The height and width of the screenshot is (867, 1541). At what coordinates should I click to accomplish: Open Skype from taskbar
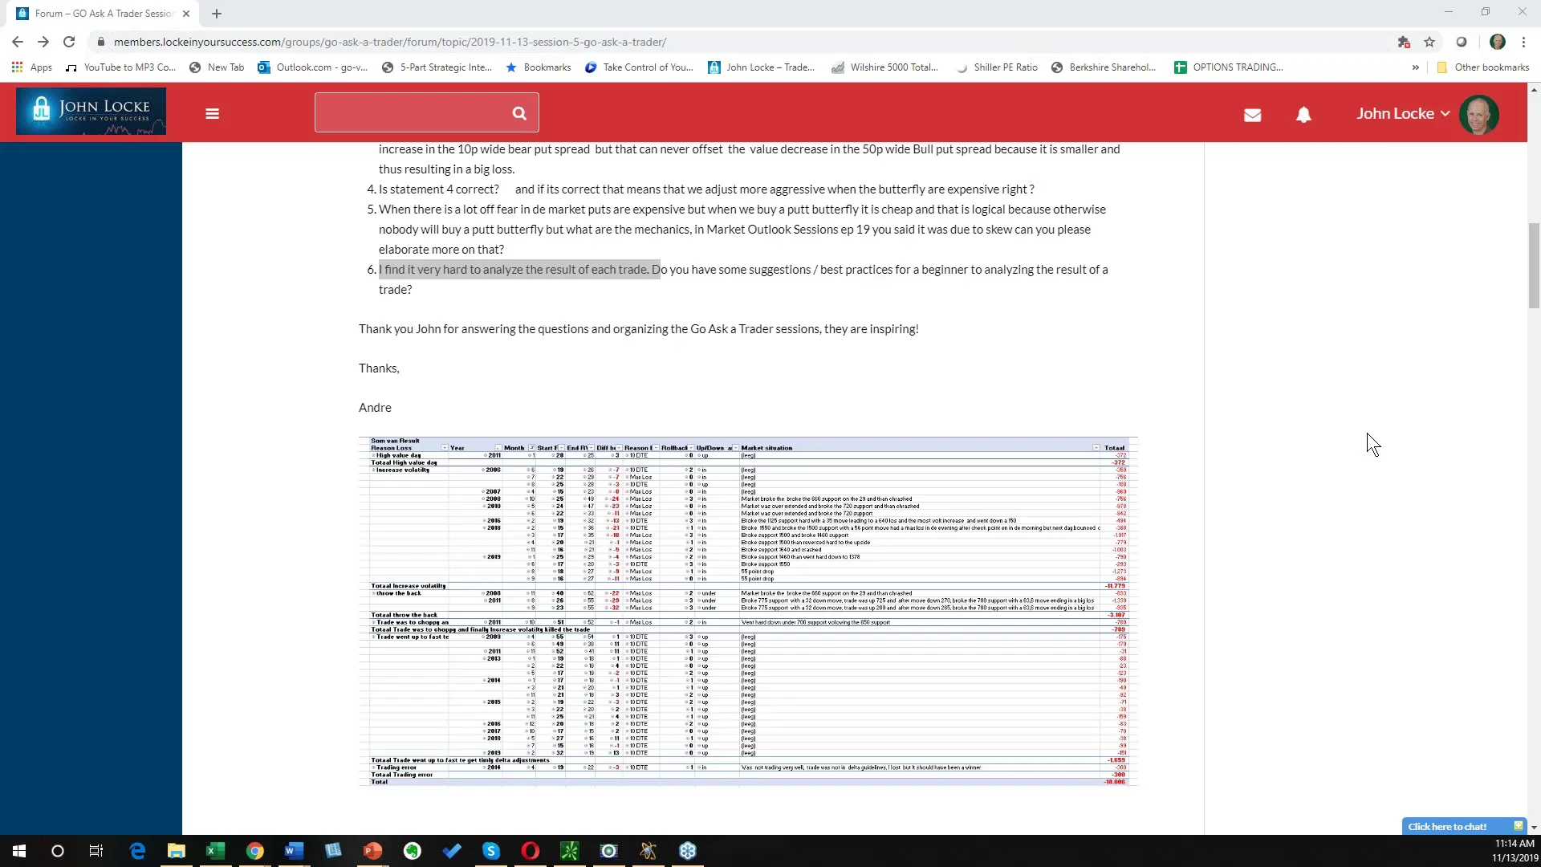click(491, 851)
